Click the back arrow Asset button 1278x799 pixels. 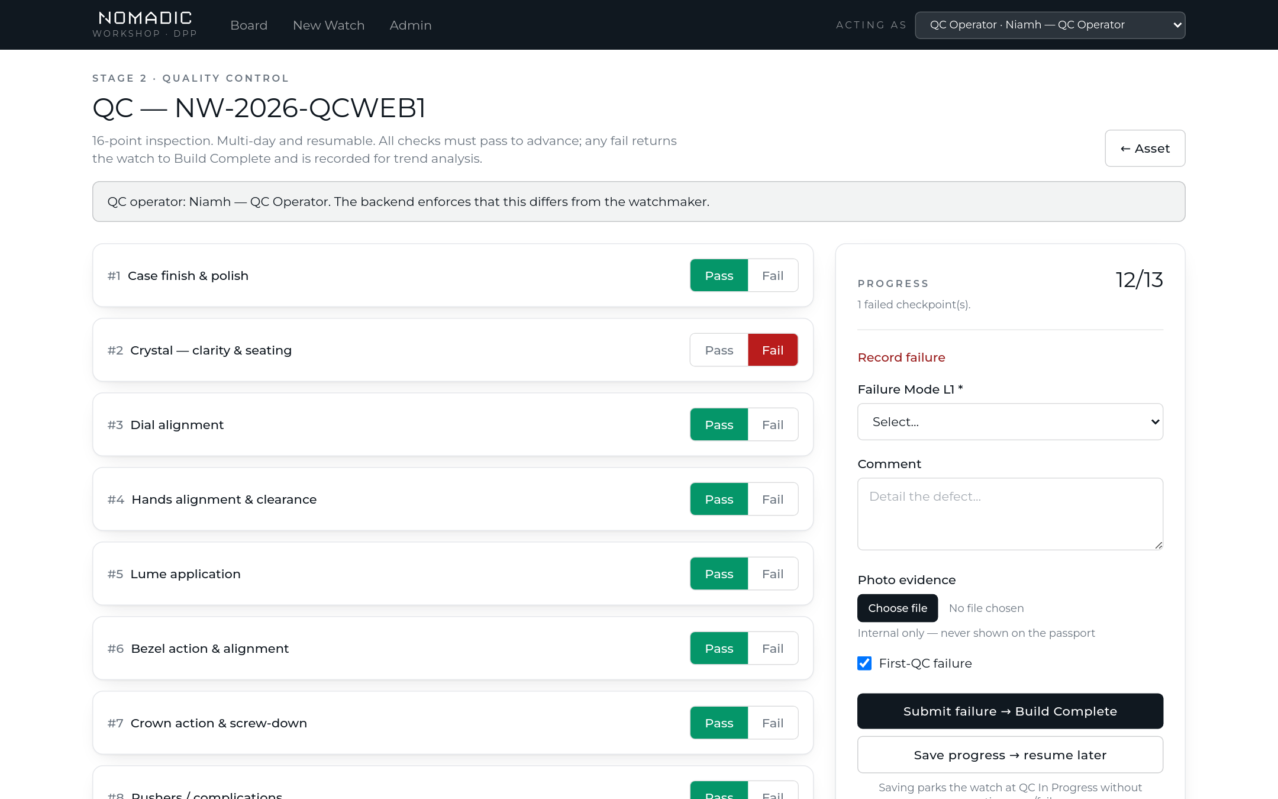tap(1145, 149)
